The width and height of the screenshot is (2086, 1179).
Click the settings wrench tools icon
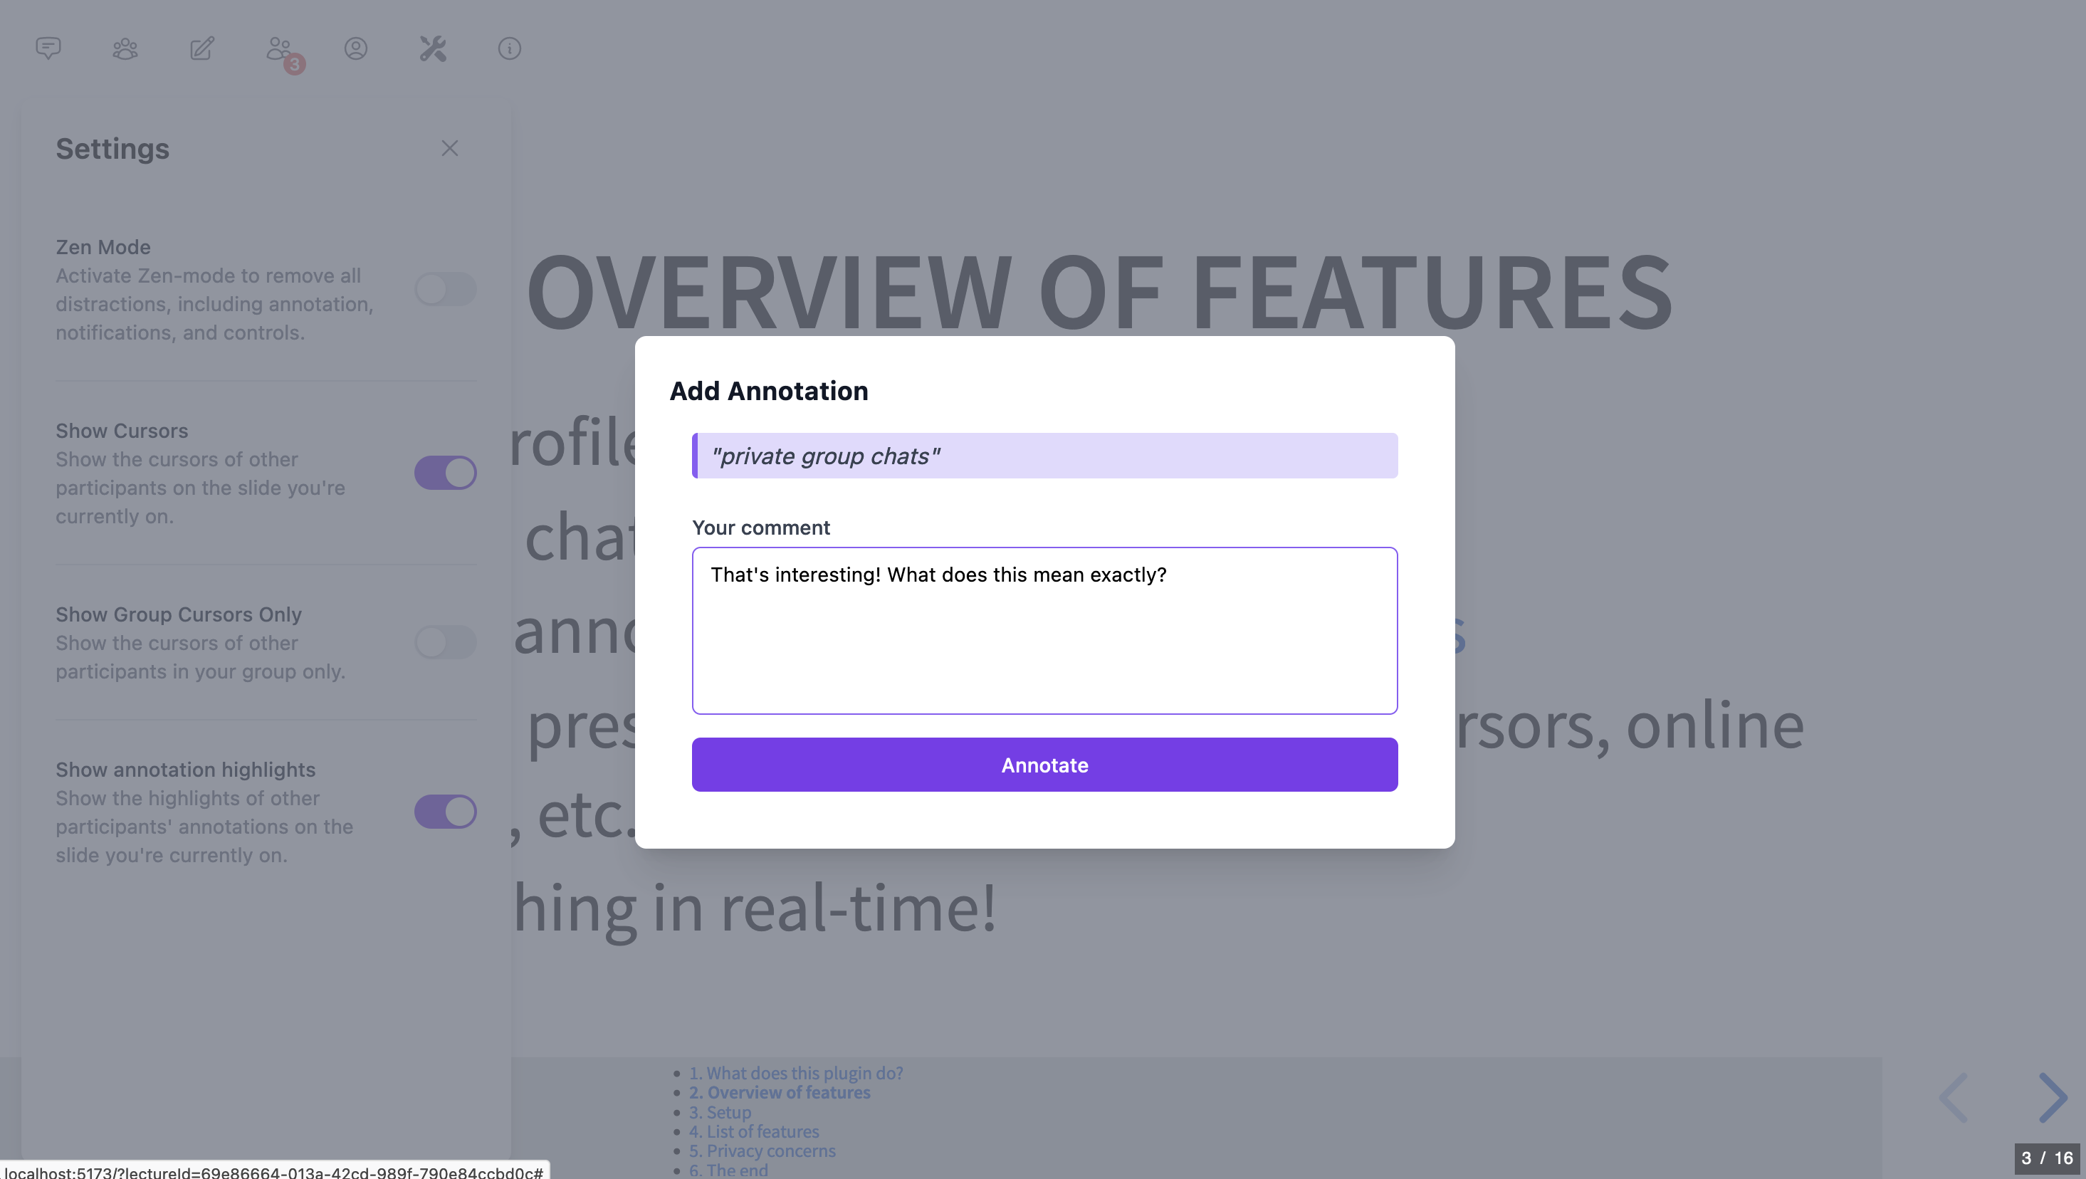click(432, 48)
